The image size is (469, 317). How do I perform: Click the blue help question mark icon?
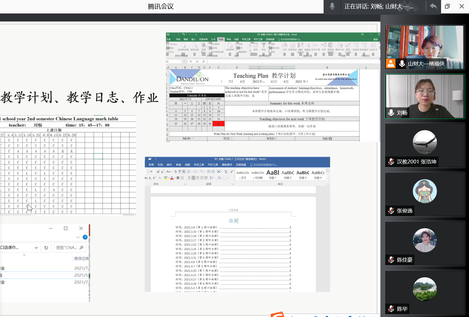(85, 237)
